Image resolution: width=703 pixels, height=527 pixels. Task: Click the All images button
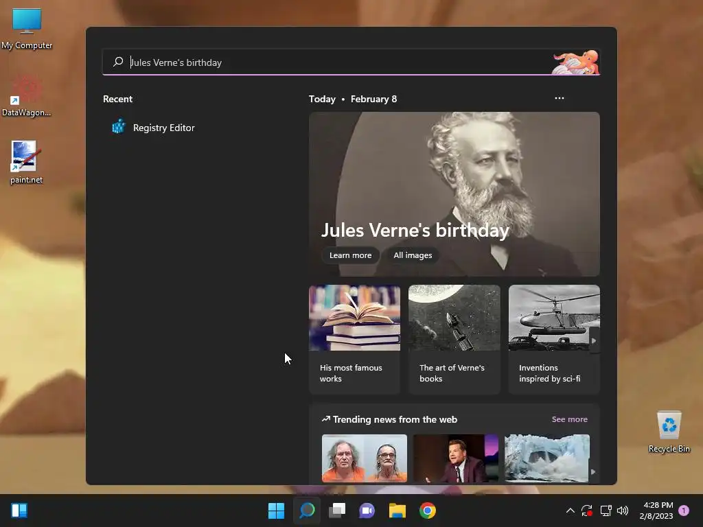coord(413,255)
